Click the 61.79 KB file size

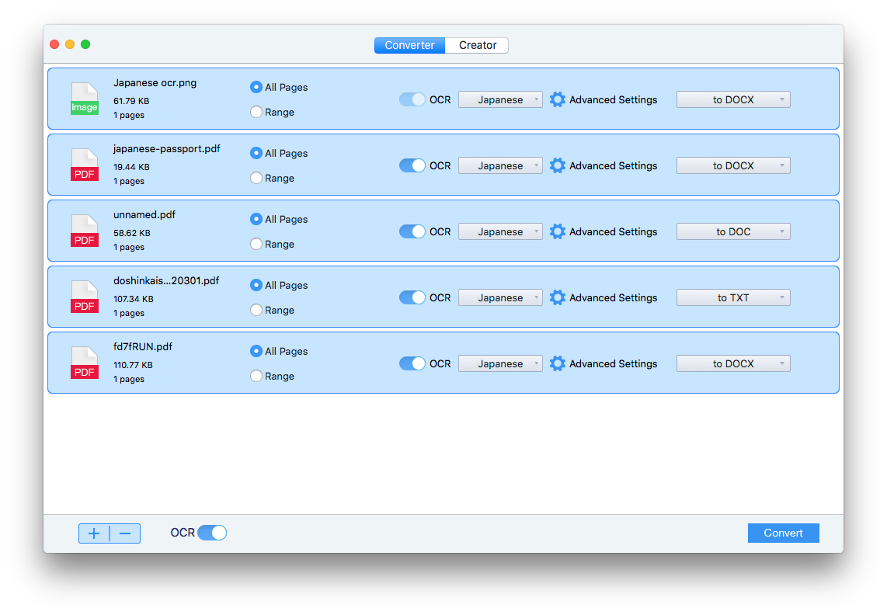point(131,101)
